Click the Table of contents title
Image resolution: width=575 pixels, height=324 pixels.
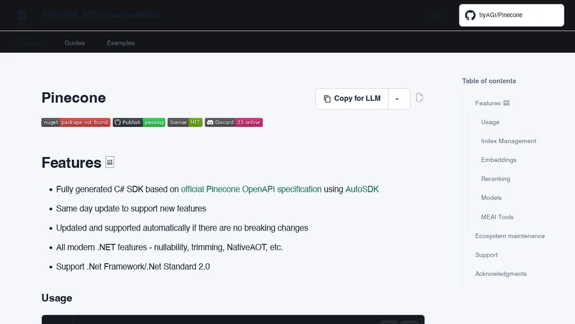pos(489,81)
